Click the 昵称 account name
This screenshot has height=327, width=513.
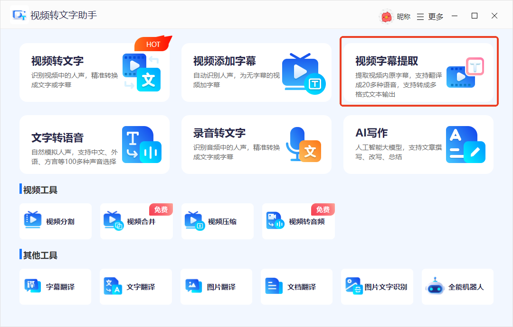point(403,17)
